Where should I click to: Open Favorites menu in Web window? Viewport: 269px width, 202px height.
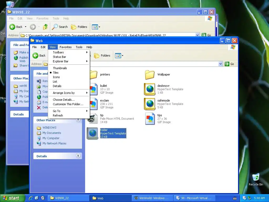click(65, 47)
